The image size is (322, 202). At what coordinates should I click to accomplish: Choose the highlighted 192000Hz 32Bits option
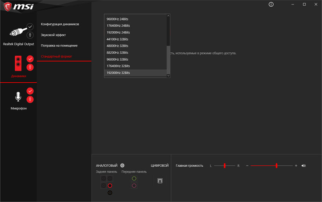click(136, 73)
